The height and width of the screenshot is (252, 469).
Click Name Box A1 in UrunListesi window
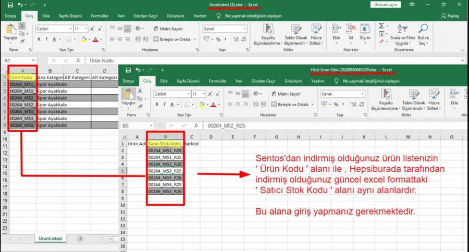click(19, 60)
